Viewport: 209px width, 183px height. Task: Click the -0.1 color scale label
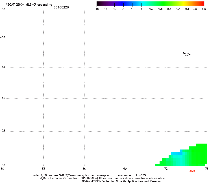[186, 9]
